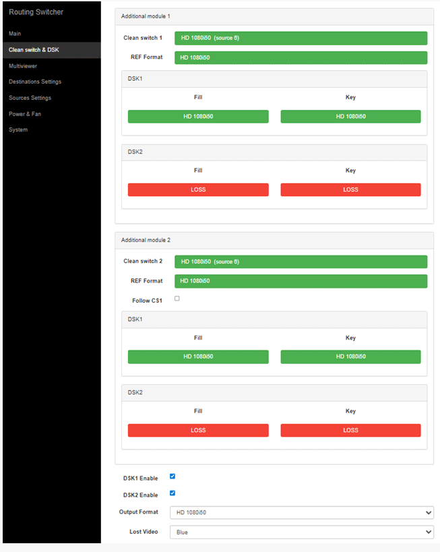Click module 2 DSK1 Key status
The width and height of the screenshot is (440, 552).
(x=350, y=357)
